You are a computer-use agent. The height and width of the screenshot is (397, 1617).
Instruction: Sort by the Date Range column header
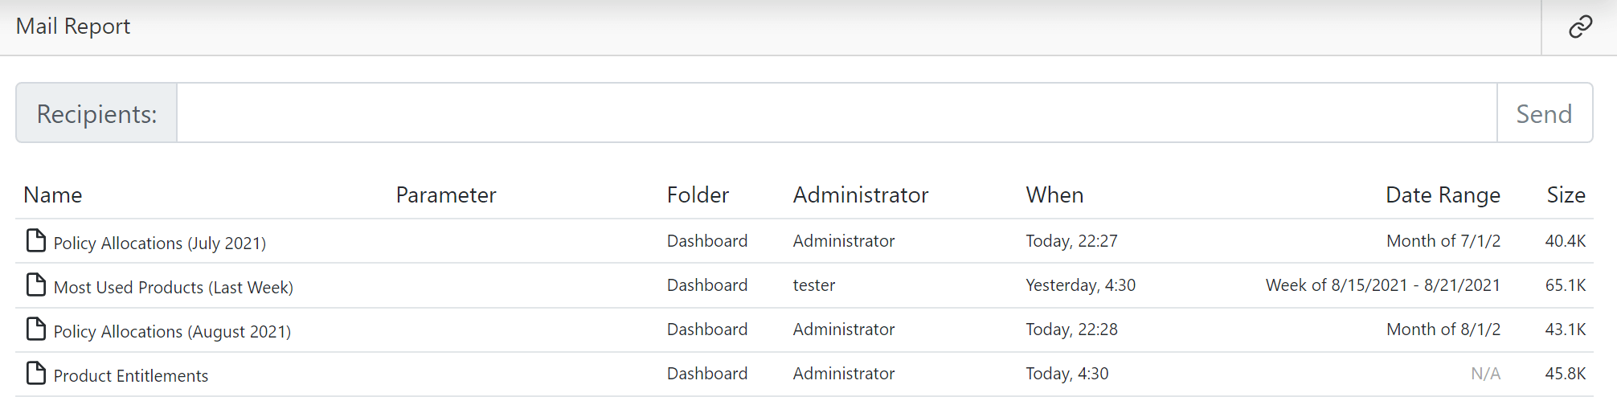(x=1443, y=195)
